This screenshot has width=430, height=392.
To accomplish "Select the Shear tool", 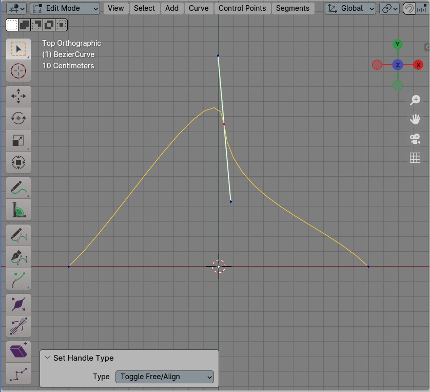I will tap(18, 351).
